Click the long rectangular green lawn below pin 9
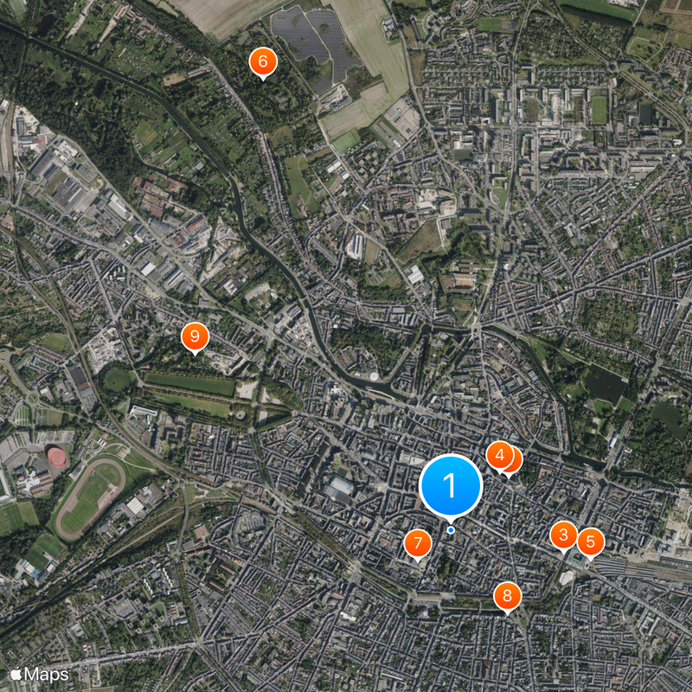 pos(189,385)
